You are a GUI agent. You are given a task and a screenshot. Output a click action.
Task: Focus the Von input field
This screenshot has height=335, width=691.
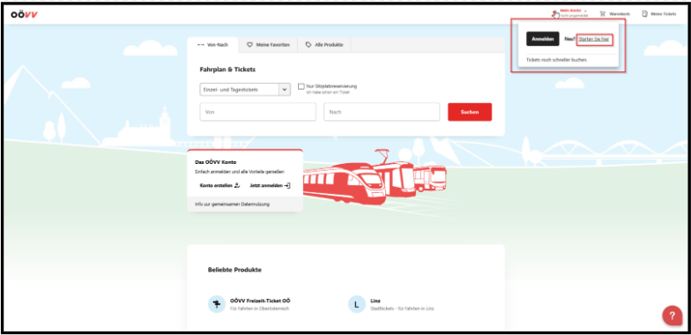pyautogui.click(x=257, y=112)
